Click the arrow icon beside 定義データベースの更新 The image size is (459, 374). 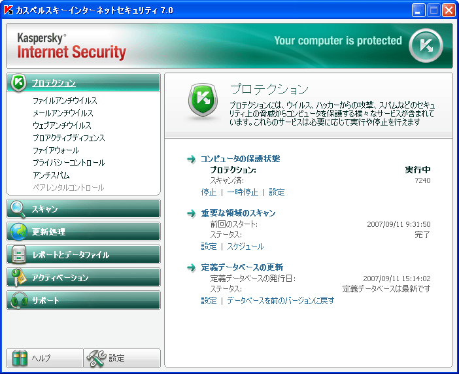192,267
